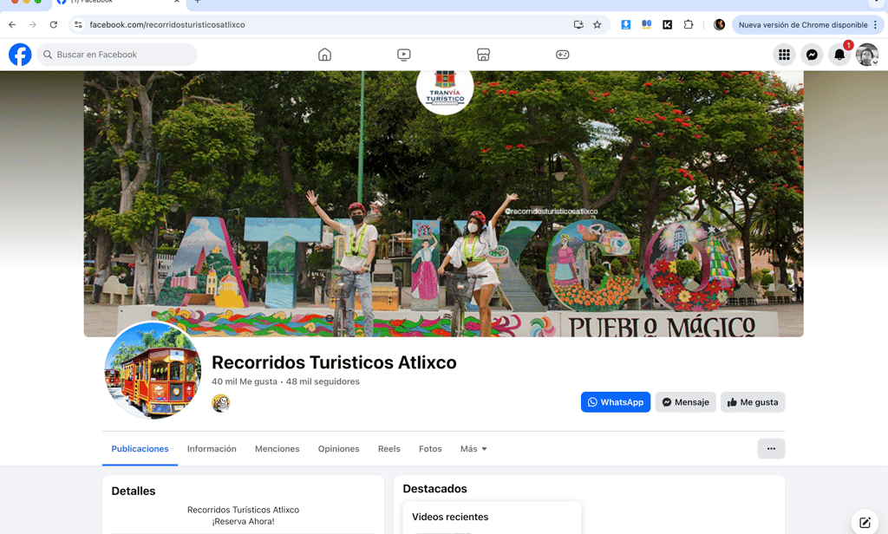This screenshot has width=888, height=534.
Task: Open the new tab plus button
Action: pos(197,3)
